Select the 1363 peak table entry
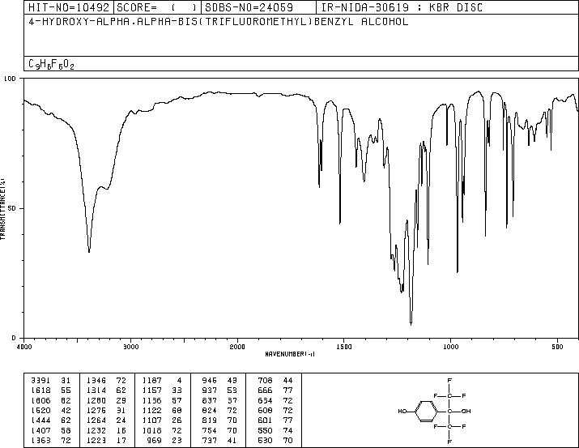This screenshot has width=579, height=448. click(x=50, y=440)
